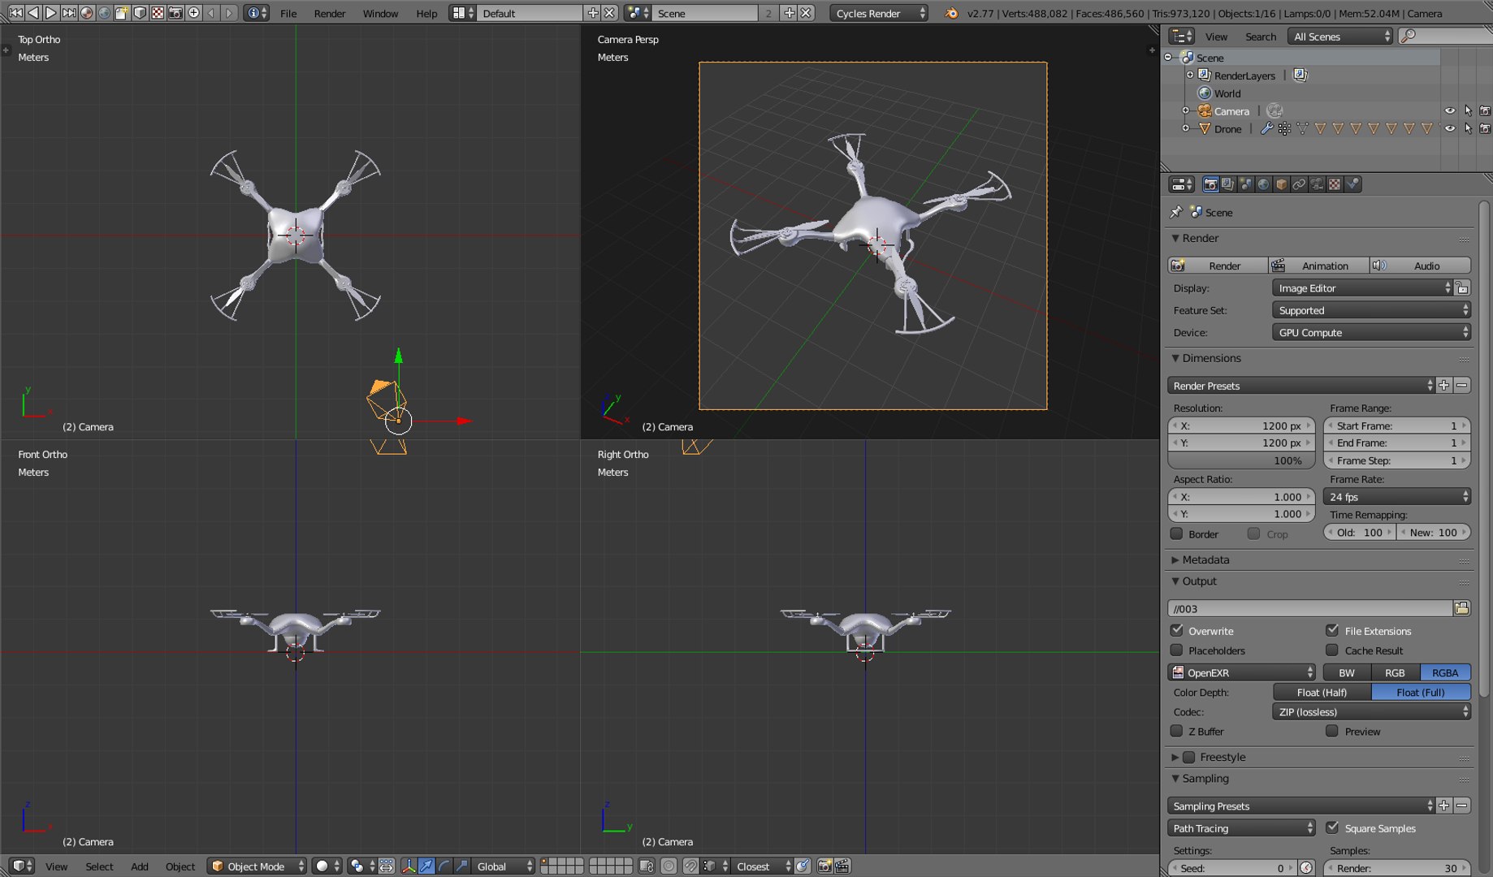Image resolution: width=1493 pixels, height=877 pixels.
Task: Open the Texture properties tab (checker icon)
Action: tap(1335, 184)
